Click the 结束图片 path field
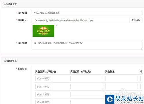This screenshot has height=104, width=144. (81, 20)
